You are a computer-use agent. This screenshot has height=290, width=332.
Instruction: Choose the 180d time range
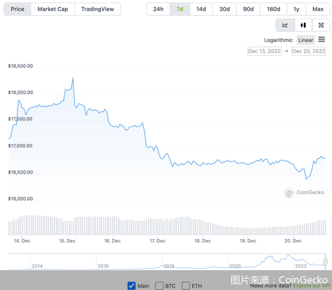(x=273, y=9)
